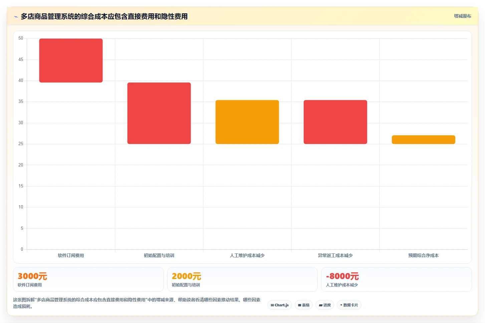Click the orange 预期综合净成本 bar
The height and width of the screenshot is (323, 485).
tap(423, 140)
